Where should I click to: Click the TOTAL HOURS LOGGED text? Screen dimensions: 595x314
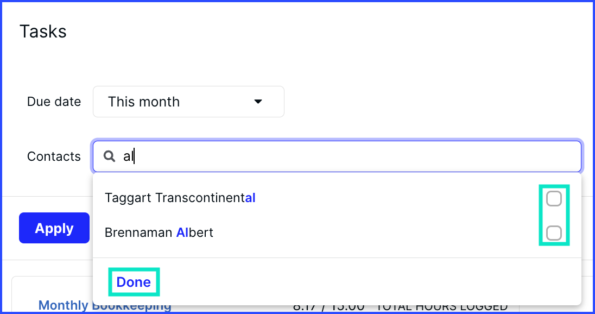(442, 306)
